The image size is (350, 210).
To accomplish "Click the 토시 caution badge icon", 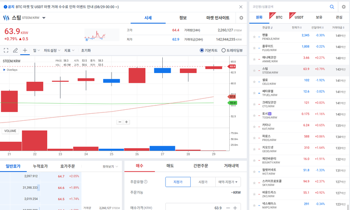I will pos(270,114).
